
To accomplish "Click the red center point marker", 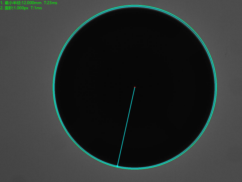I will click(134, 87).
